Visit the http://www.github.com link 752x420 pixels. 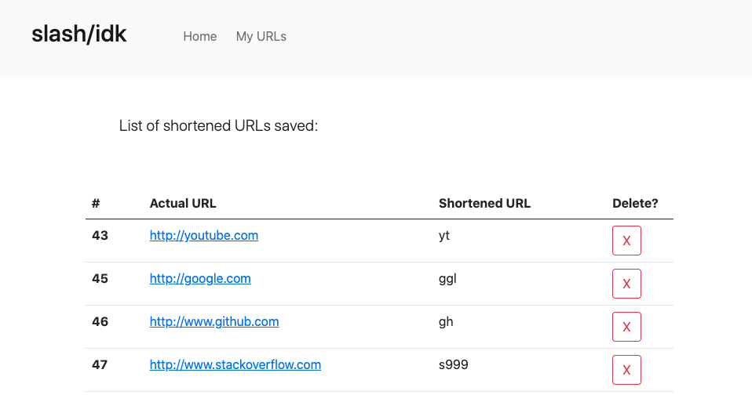coord(214,321)
